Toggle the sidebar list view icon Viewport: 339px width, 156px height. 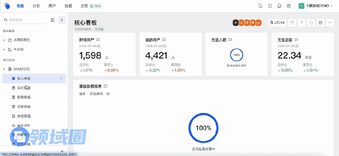point(53,20)
